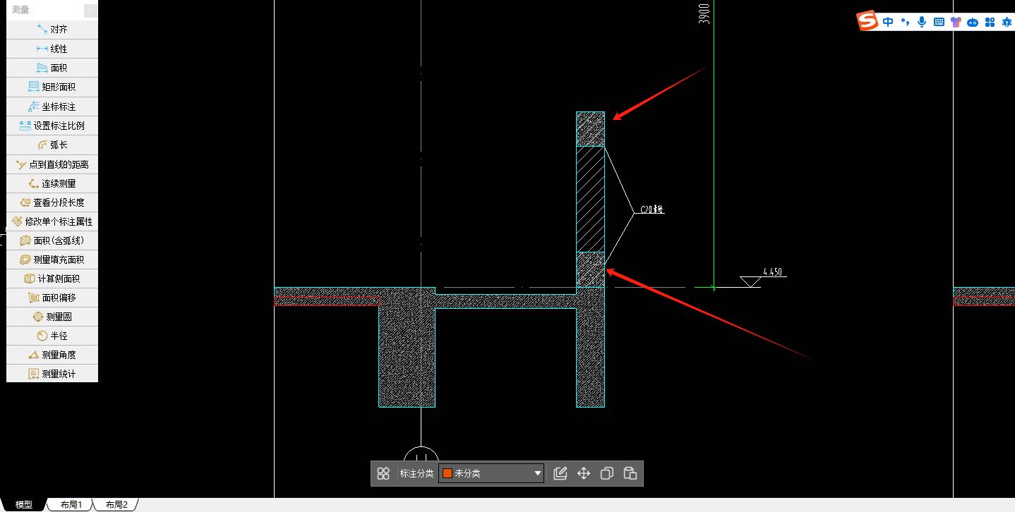
Task: Select the 计算侧面积 side area tool
Action: pyautogui.click(x=52, y=279)
